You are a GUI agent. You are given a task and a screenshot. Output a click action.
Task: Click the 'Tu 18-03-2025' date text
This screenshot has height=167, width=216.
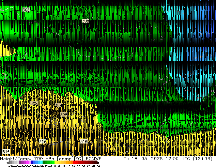tap(143, 159)
